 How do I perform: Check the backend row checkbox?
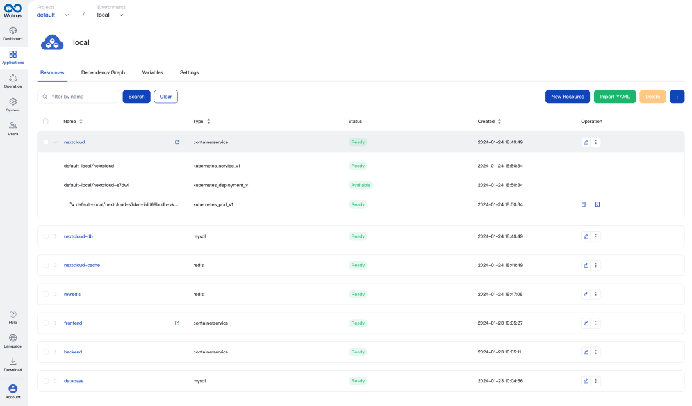(46, 352)
